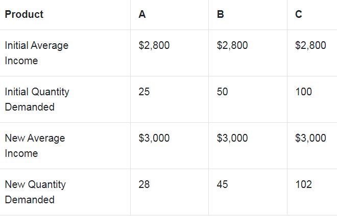Select column header C

coord(298,14)
